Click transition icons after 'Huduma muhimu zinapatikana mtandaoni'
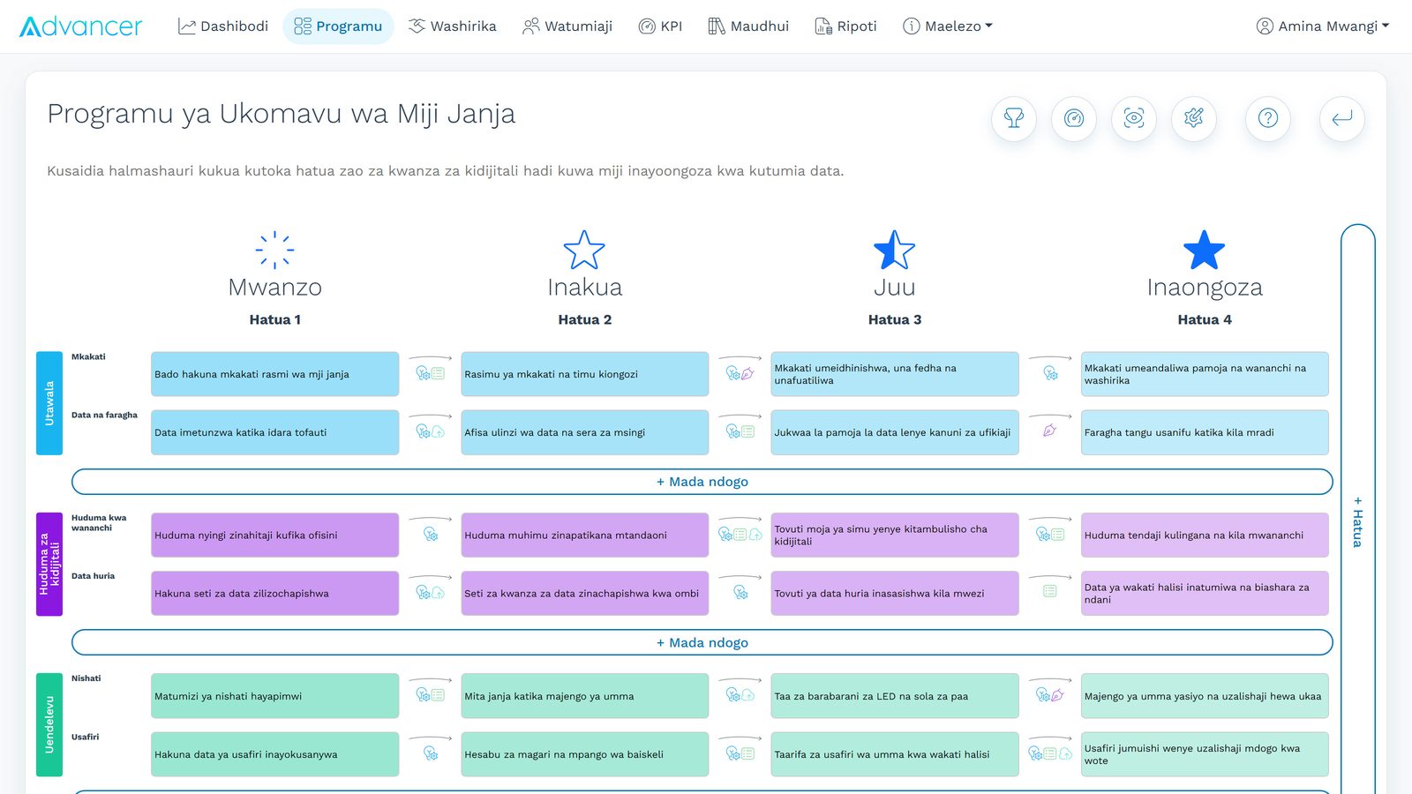The height and width of the screenshot is (794, 1412). pyautogui.click(x=740, y=535)
